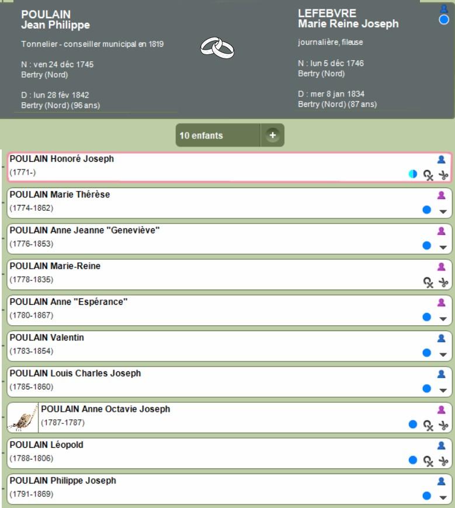Click male icon on Louis Charles Joseph row
The height and width of the screenshot is (508, 455).
[x=441, y=374]
